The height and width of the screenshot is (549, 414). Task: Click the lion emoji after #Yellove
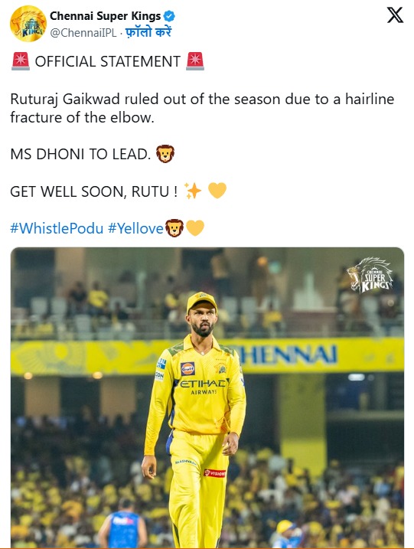pyautogui.click(x=174, y=228)
